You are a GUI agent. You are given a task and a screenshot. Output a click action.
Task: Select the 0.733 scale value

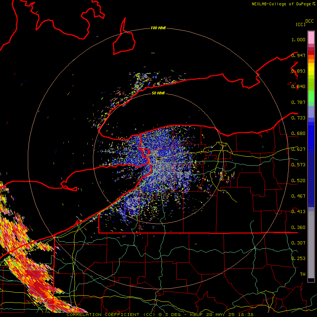coord(298,118)
